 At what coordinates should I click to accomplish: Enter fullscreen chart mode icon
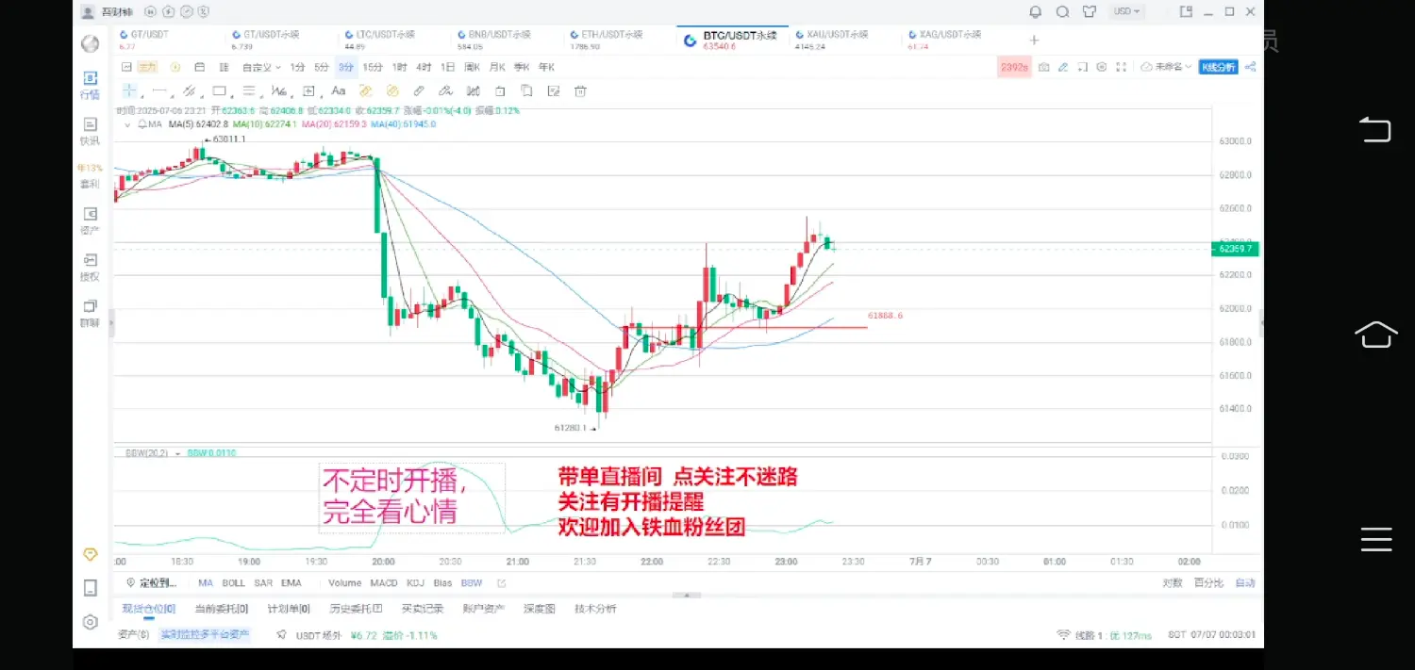tap(1121, 67)
